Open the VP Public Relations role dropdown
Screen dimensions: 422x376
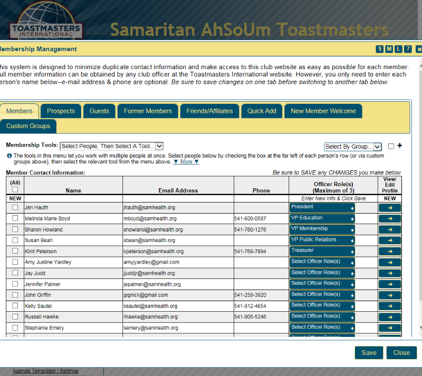[322, 240]
